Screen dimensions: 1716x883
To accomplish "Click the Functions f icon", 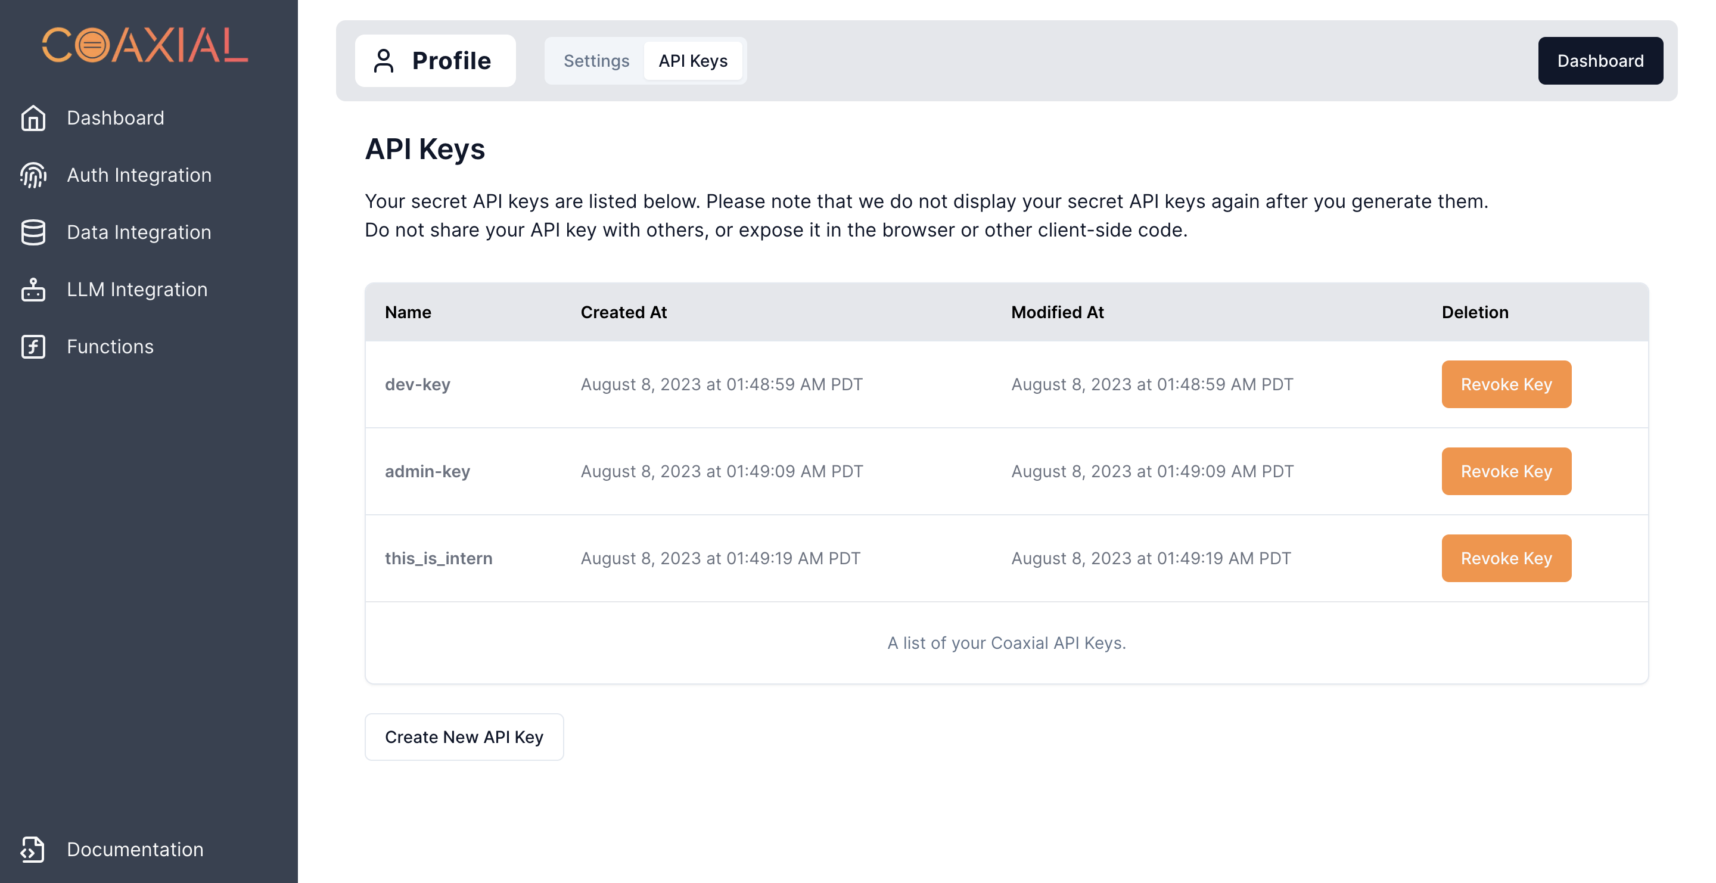I will pyautogui.click(x=33, y=346).
